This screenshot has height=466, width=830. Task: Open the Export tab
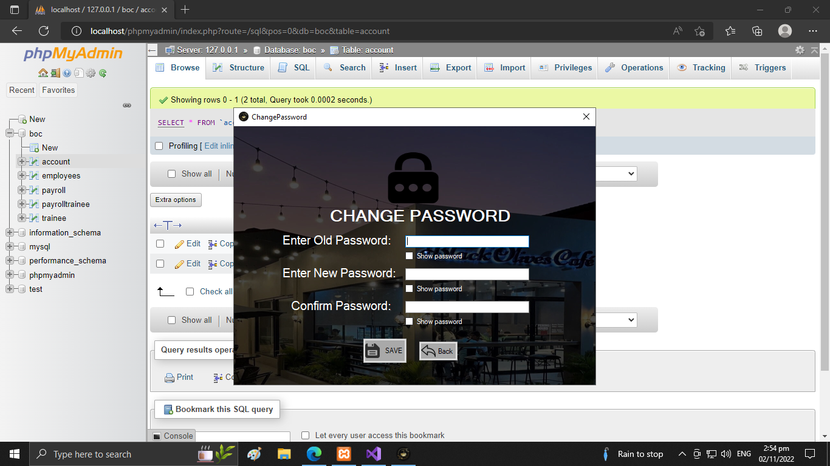[x=450, y=68]
